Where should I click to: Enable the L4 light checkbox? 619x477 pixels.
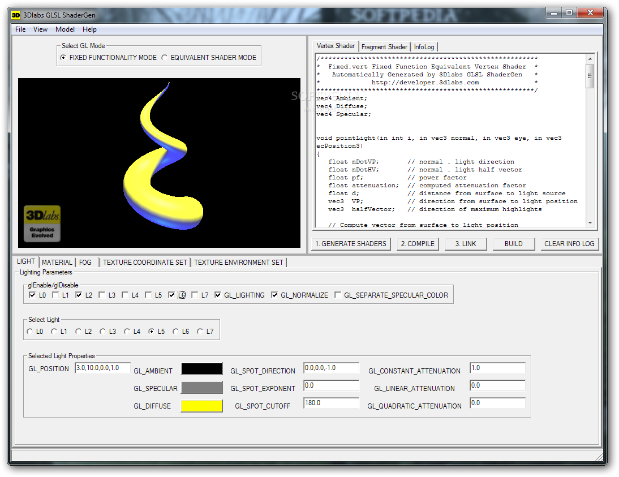coord(125,295)
